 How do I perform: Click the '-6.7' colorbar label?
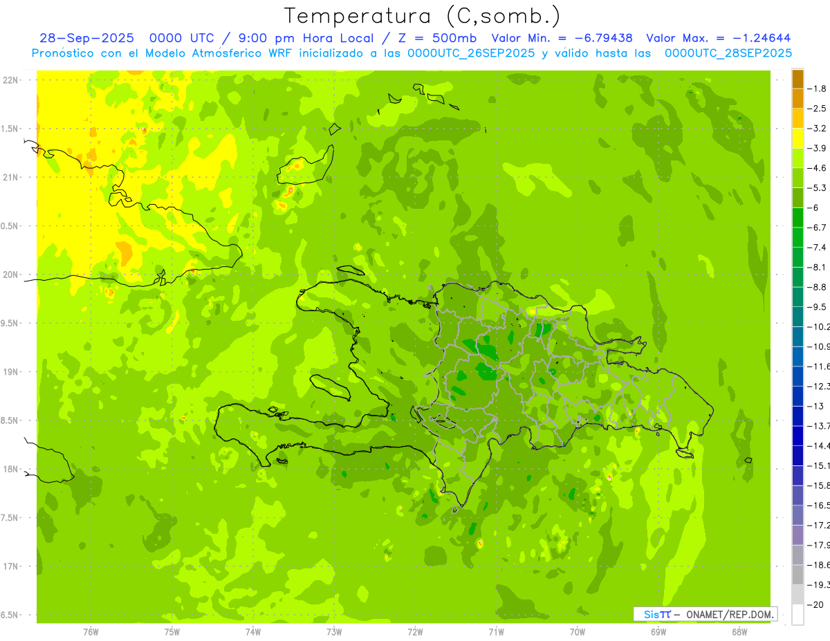point(818,227)
